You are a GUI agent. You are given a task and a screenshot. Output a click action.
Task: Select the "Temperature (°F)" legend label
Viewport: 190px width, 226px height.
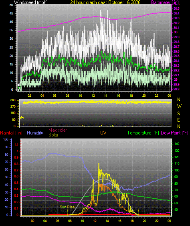pos(143,133)
